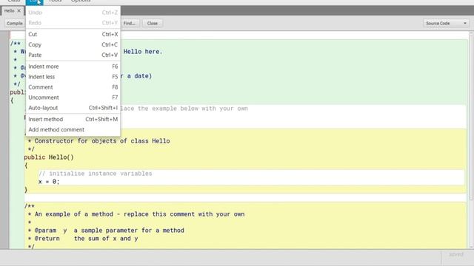Select Paste menu entry
Viewport: 474px width, 266px height.
[73, 55]
